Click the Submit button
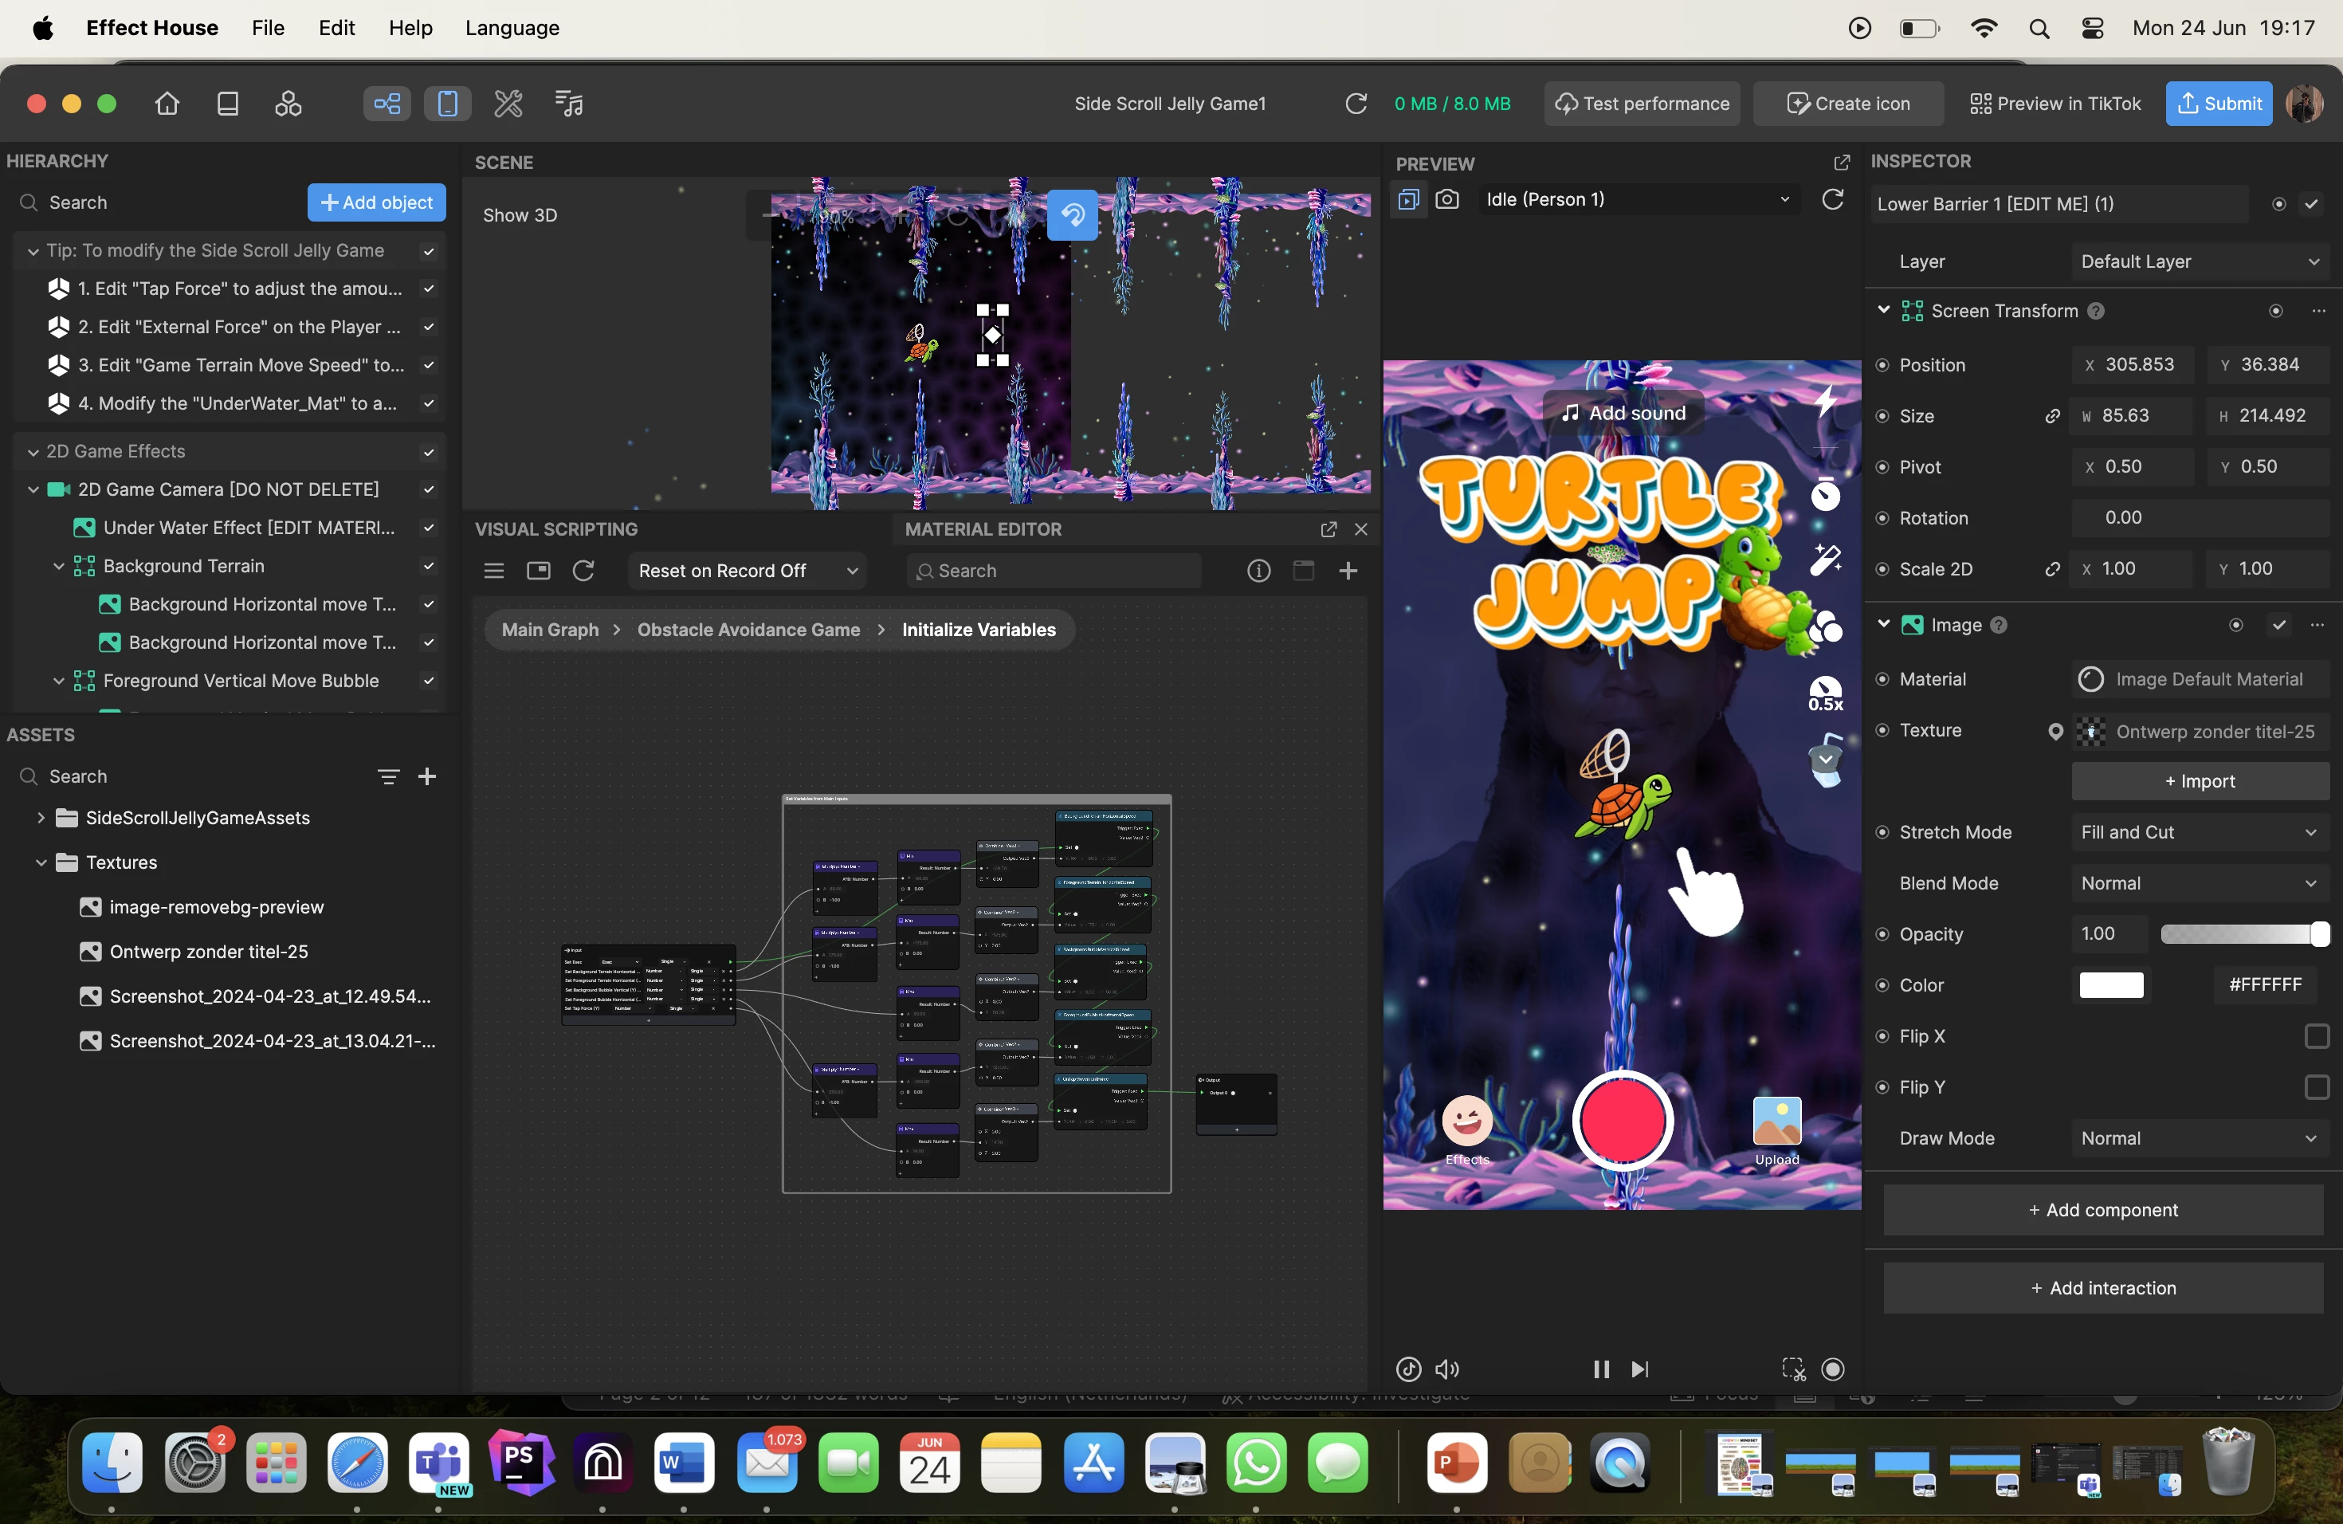This screenshot has height=1524, width=2343. click(x=2217, y=104)
